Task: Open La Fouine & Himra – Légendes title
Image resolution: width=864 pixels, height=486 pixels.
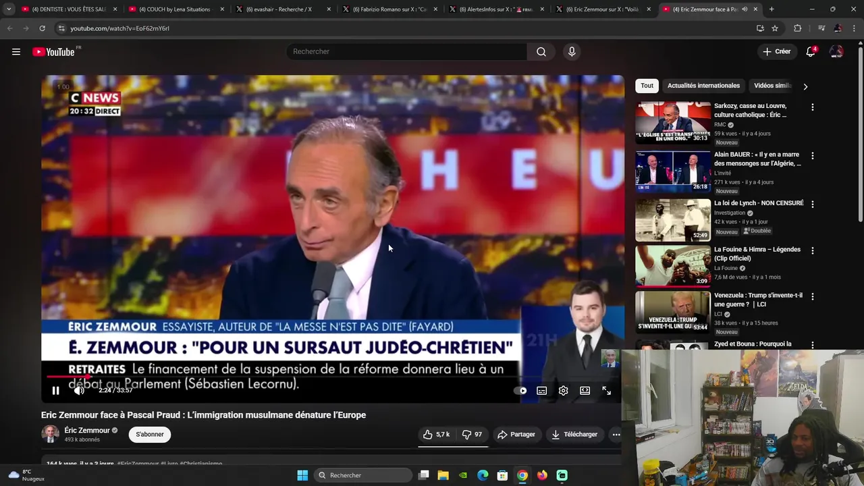Action: (757, 254)
